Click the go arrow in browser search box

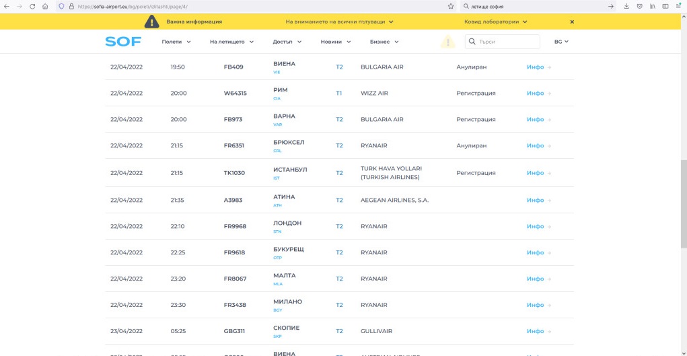pos(611,7)
